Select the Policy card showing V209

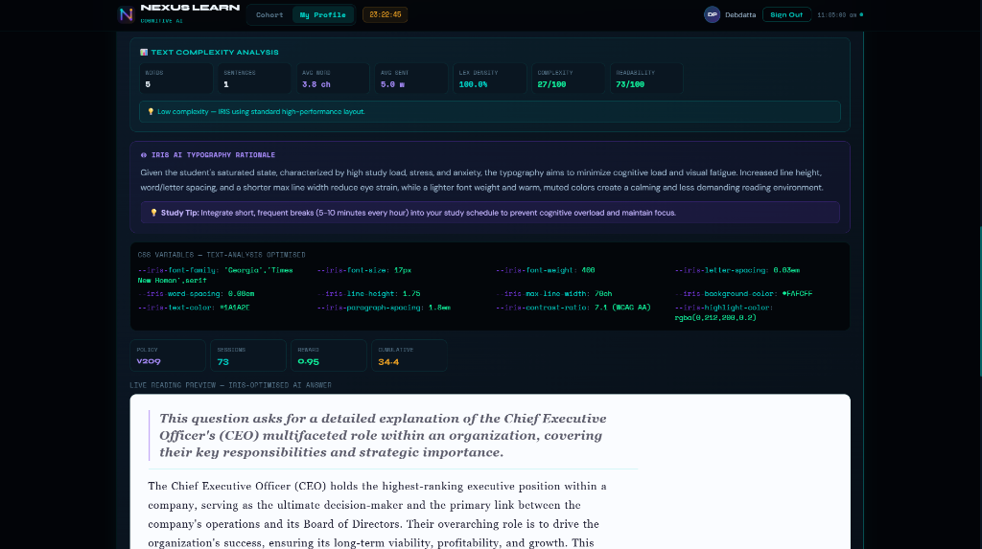167,355
